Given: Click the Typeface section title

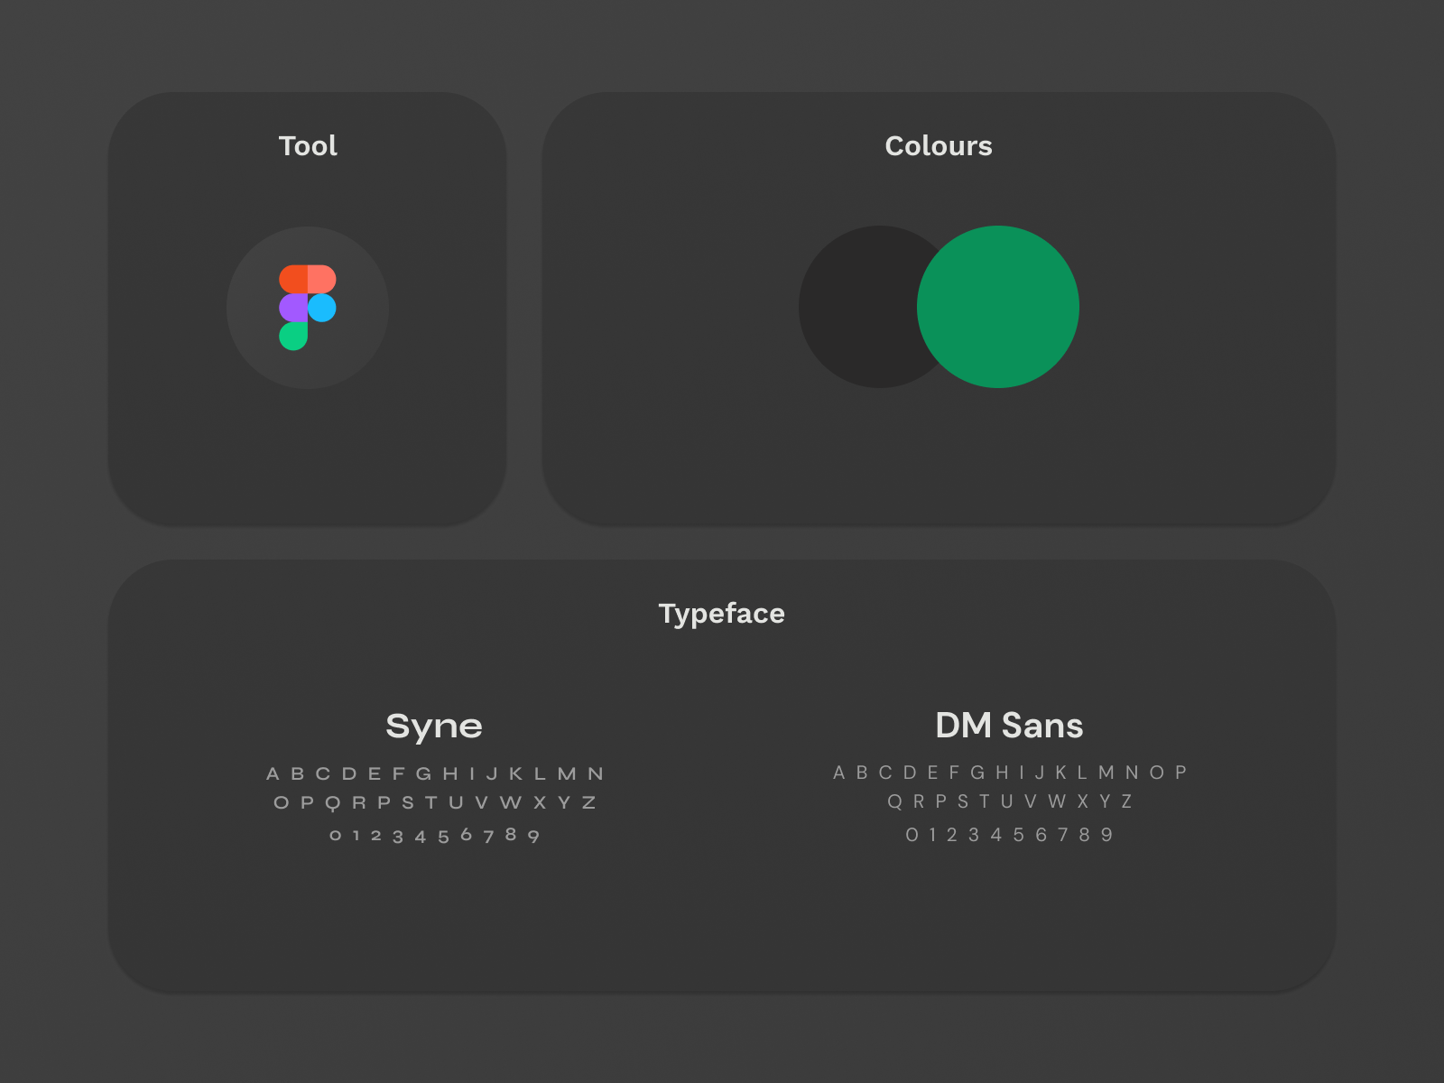Looking at the screenshot, I should [722, 614].
